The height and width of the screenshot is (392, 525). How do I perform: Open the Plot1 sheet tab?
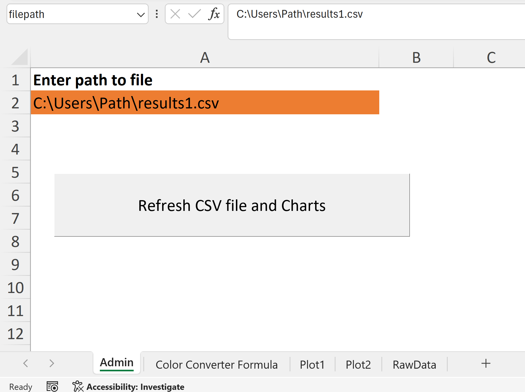[x=312, y=365]
